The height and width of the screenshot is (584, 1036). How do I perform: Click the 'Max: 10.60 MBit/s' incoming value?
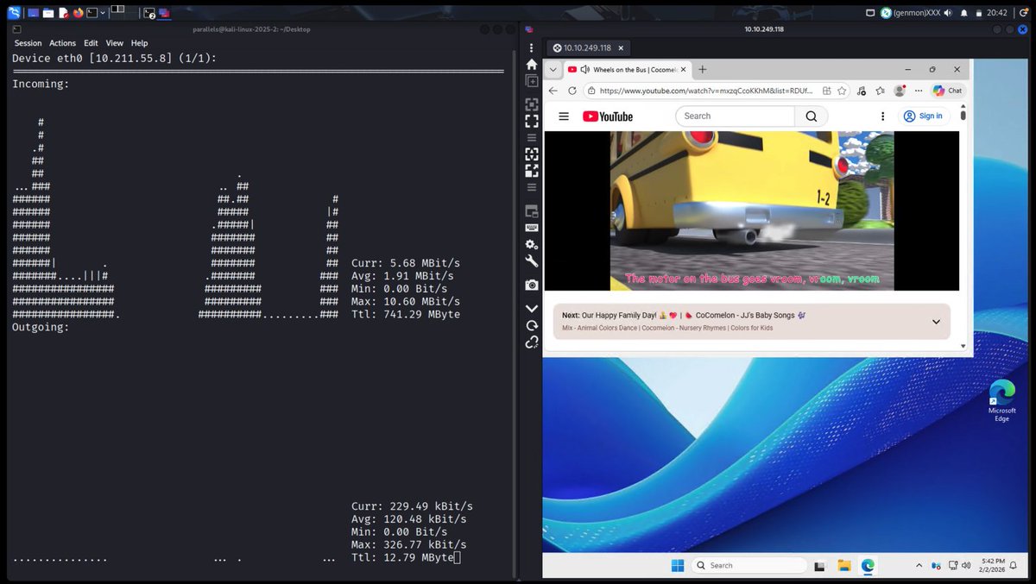406,302
